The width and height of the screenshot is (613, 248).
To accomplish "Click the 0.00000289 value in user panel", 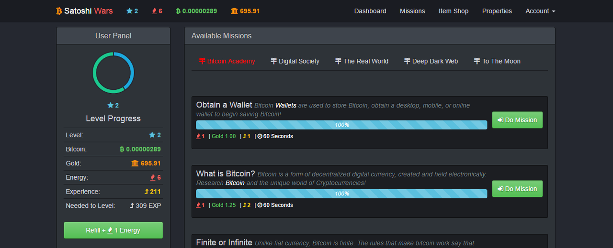I will click(143, 149).
